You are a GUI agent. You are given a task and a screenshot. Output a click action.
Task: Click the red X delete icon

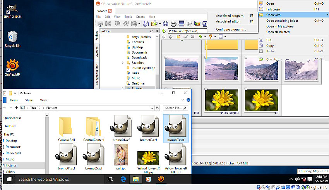(192, 37)
